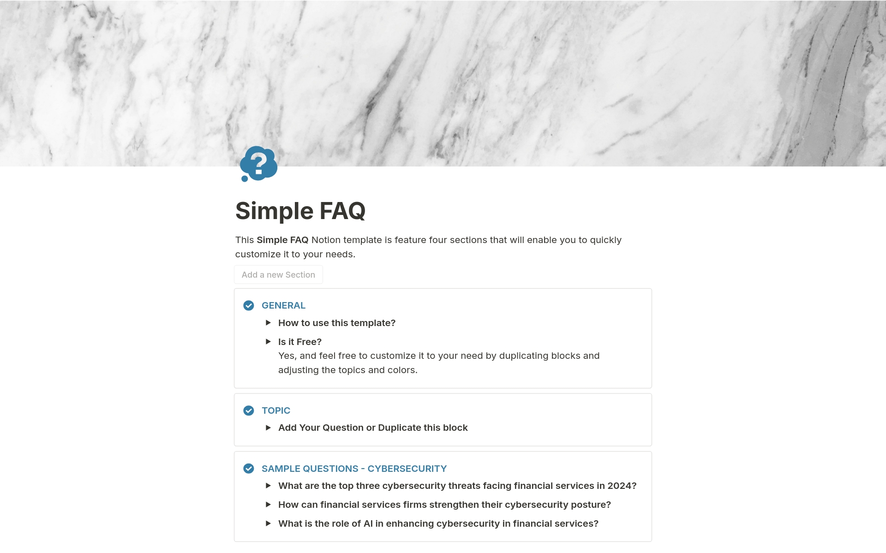Toggle the GENERAL section checkmark icon
This screenshot has width=886, height=553.
249,305
